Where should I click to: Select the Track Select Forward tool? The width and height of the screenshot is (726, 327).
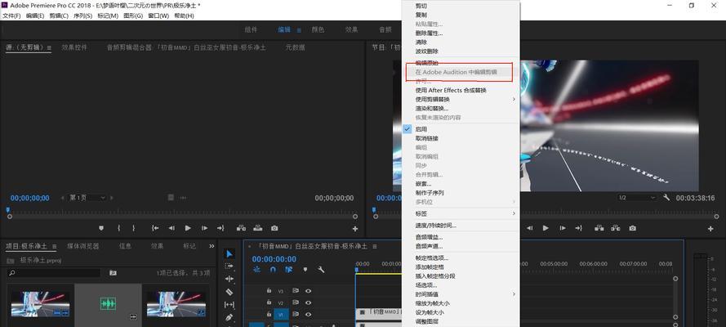click(x=229, y=267)
